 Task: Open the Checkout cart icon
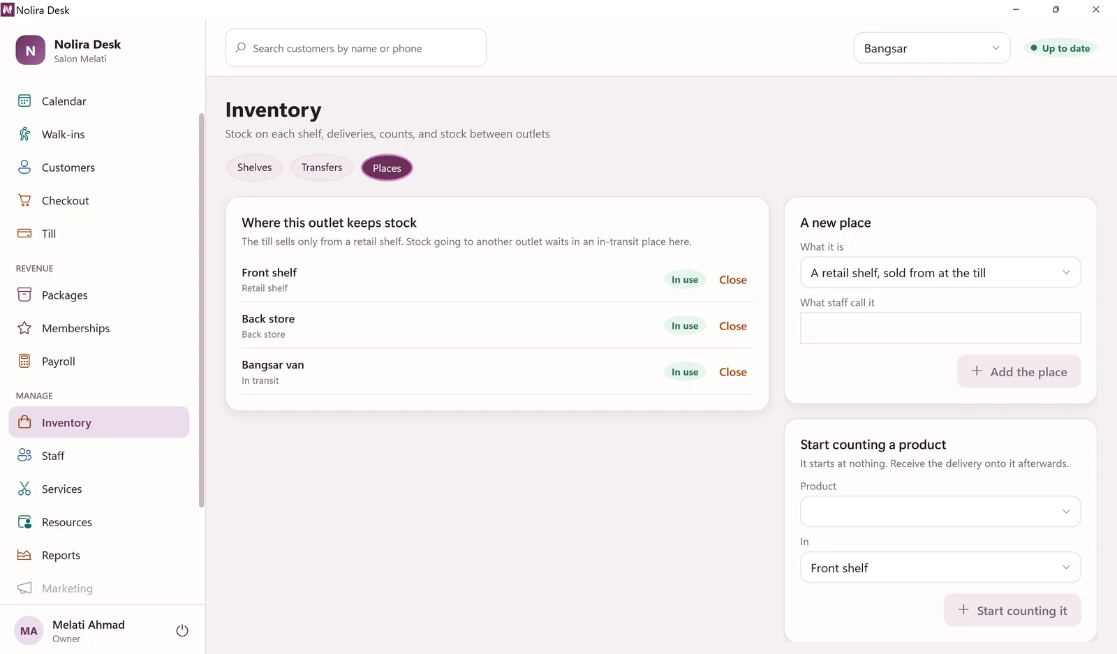pyautogui.click(x=24, y=200)
